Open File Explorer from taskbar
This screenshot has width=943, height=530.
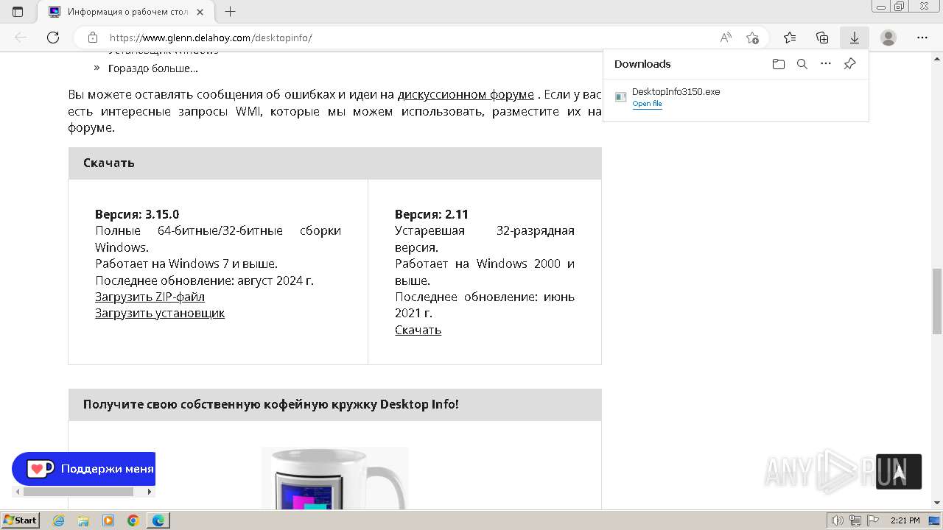point(83,520)
